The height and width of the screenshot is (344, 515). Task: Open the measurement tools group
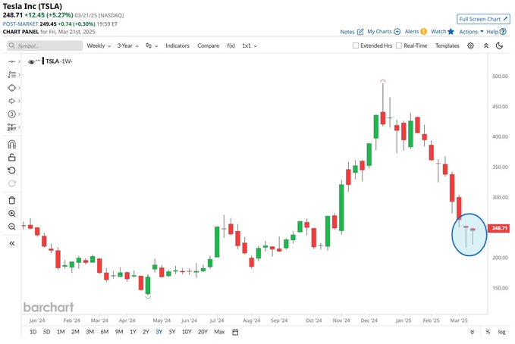coord(12,127)
